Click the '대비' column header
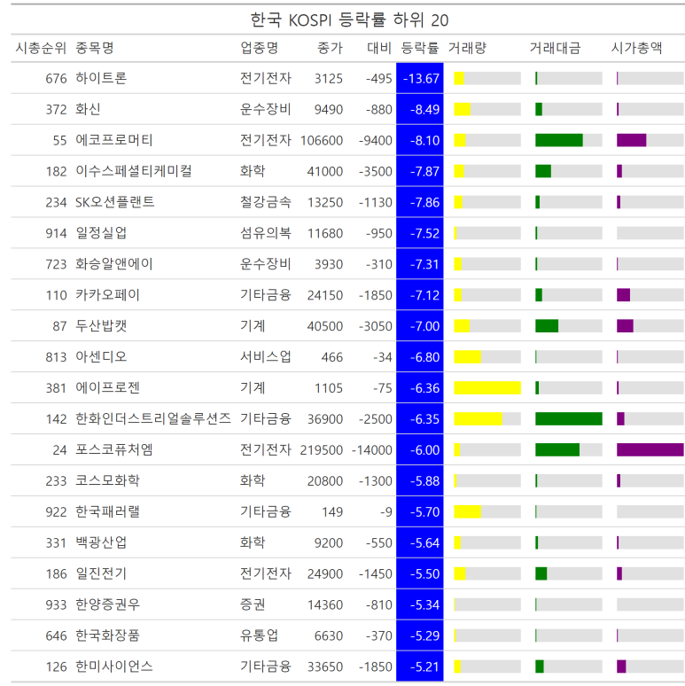This screenshot has width=685, height=686. (x=378, y=48)
